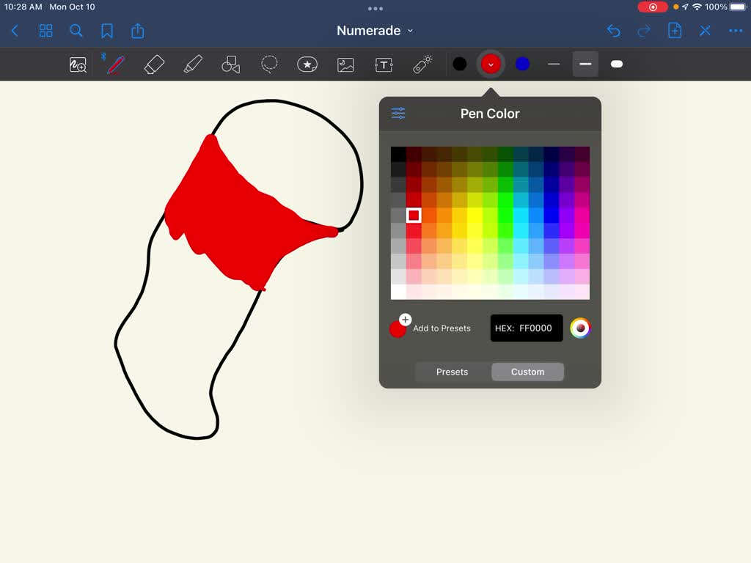Activate the Laser pointer tool
The width and height of the screenshot is (751, 563).
point(422,64)
